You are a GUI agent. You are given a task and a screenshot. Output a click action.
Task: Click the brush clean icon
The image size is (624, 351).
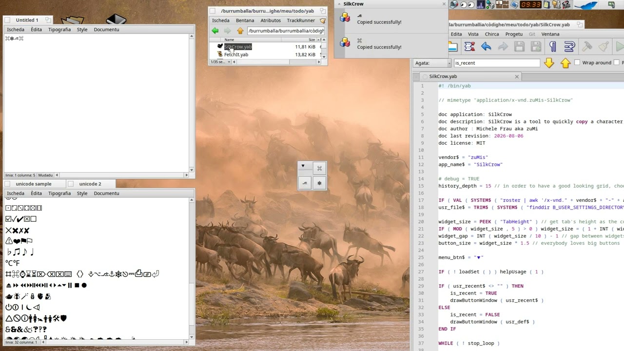pos(604,46)
